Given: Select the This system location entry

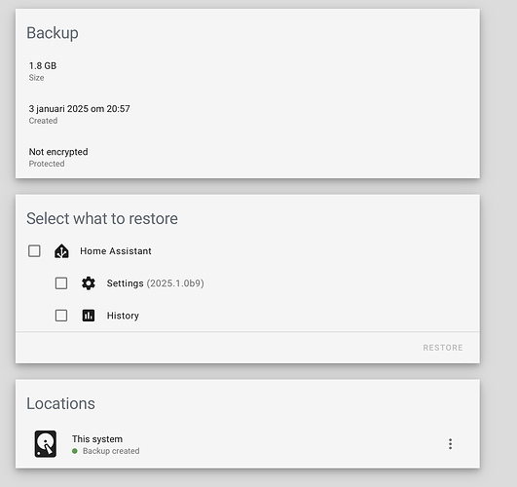Looking at the screenshot, I should (247, 444).
